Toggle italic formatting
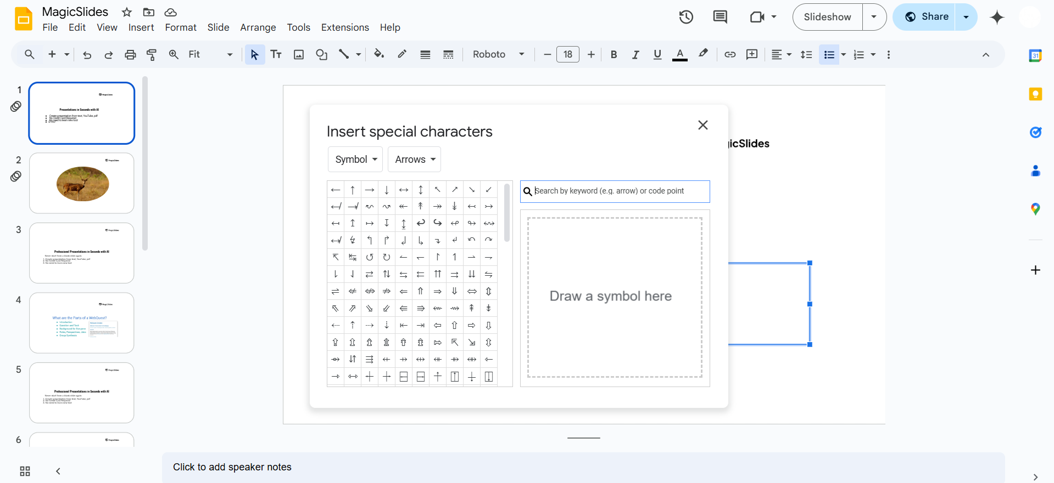The image size is (1054, 483). point(635,54)
